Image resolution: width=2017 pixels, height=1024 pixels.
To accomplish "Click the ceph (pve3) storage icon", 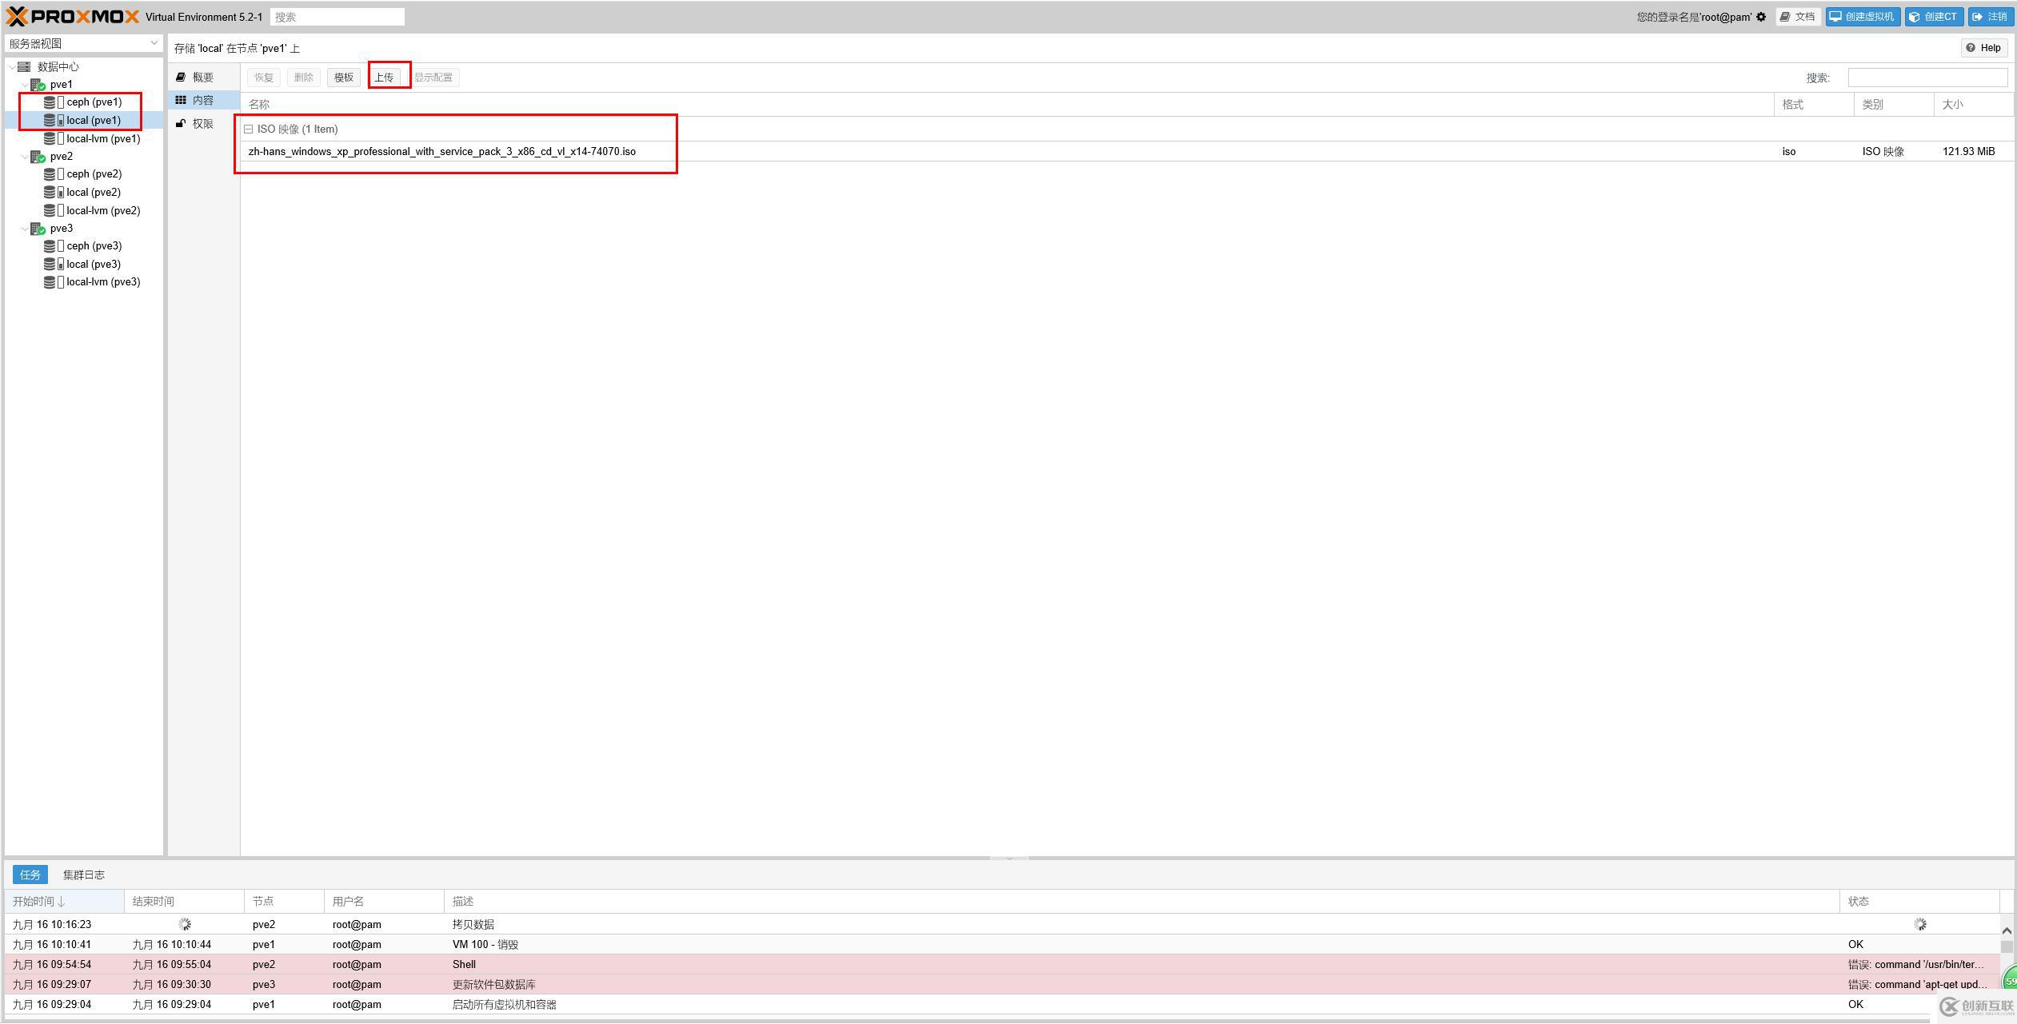I will (50, 246).
